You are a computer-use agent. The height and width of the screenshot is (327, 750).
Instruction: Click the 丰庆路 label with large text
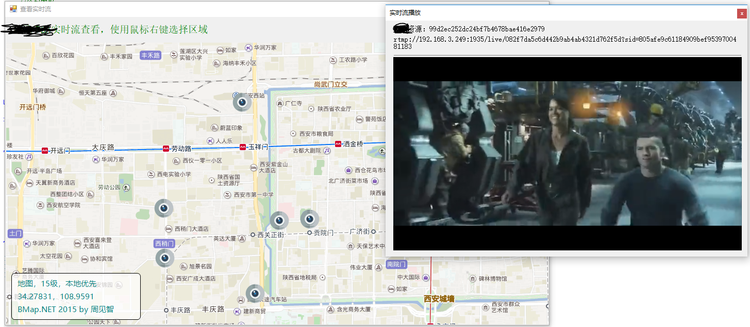click(213, 309)
